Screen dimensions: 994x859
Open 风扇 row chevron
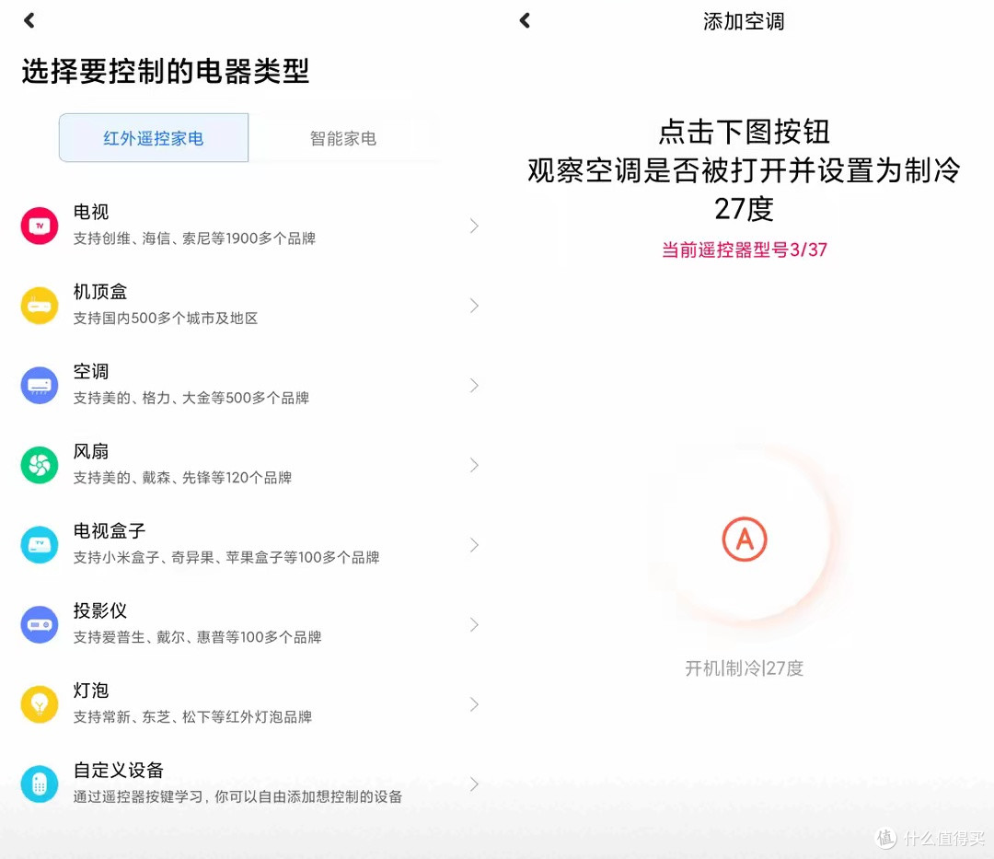coord(474,465)
